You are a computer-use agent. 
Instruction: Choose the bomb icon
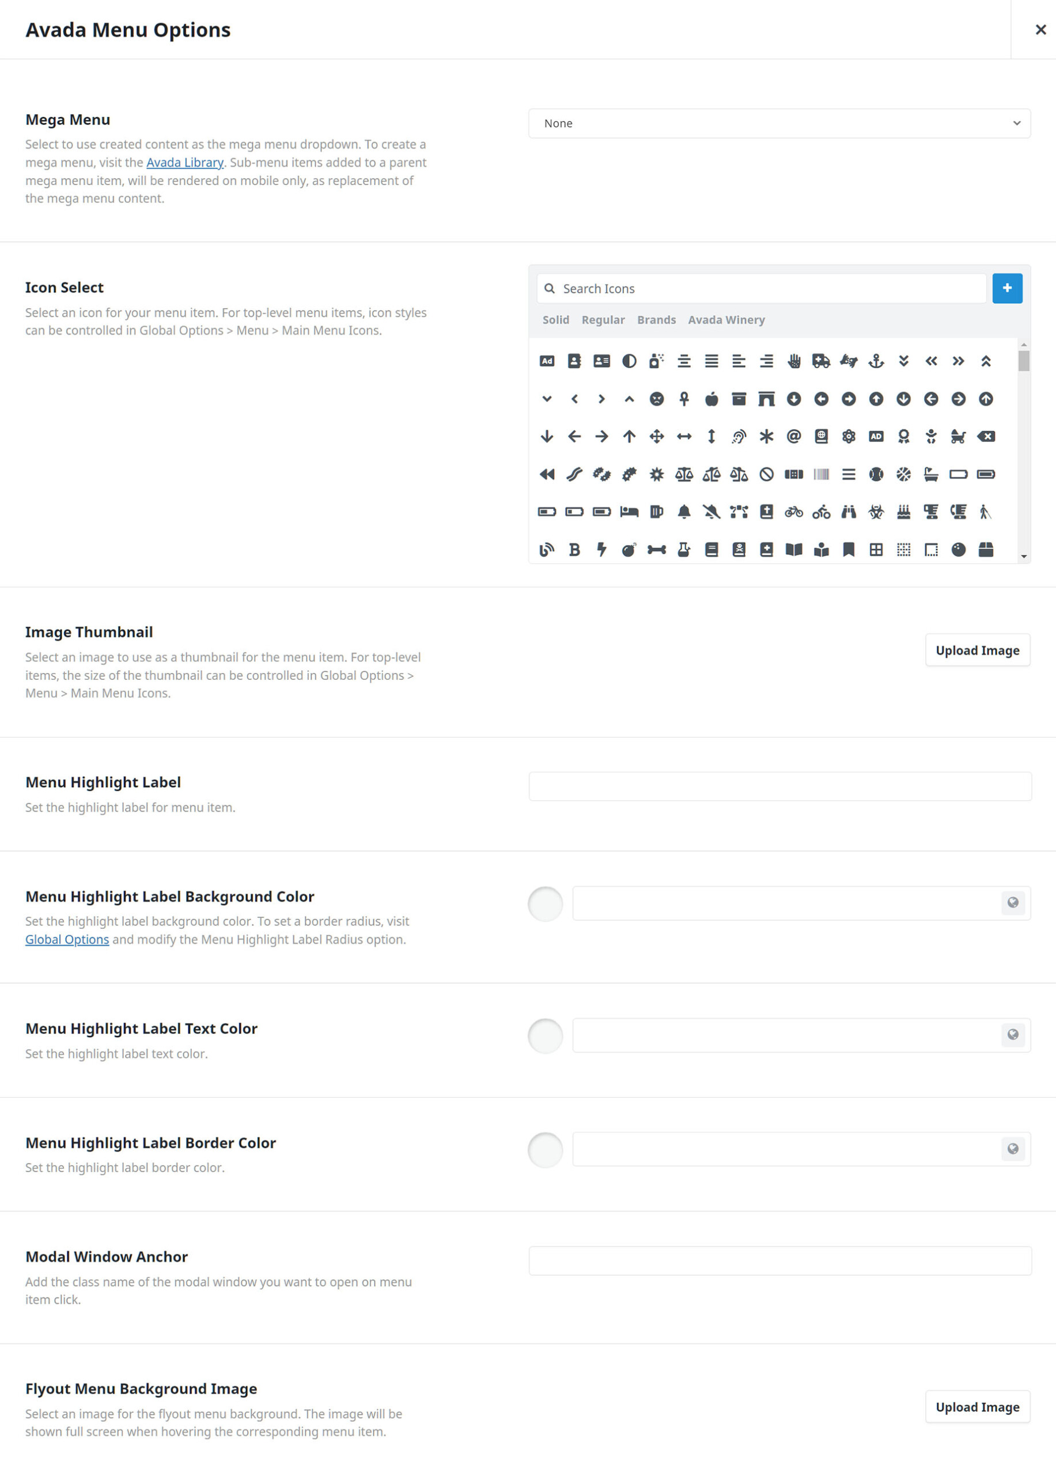tap(629, 550)
